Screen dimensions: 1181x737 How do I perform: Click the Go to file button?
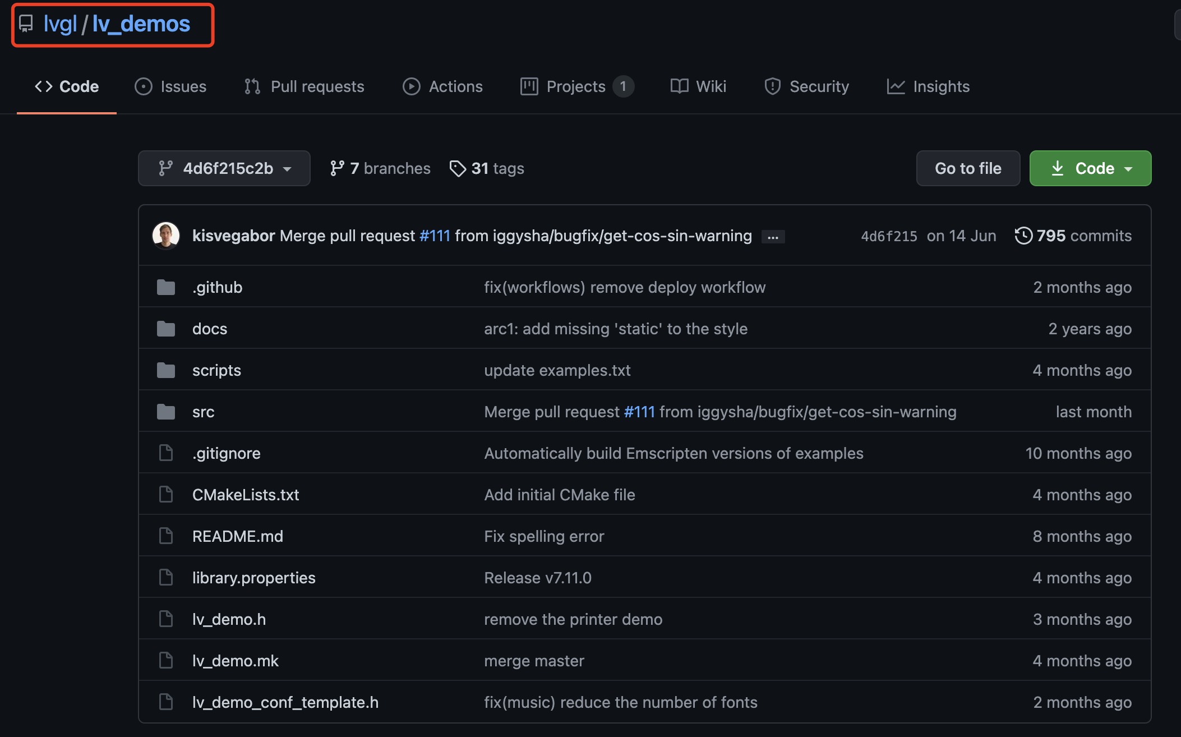point(968,168)
